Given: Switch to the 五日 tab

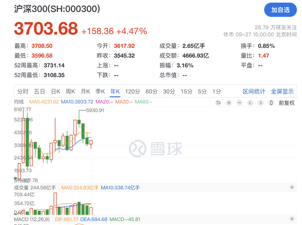Looking at the screenshot, I should click(39, 92).
